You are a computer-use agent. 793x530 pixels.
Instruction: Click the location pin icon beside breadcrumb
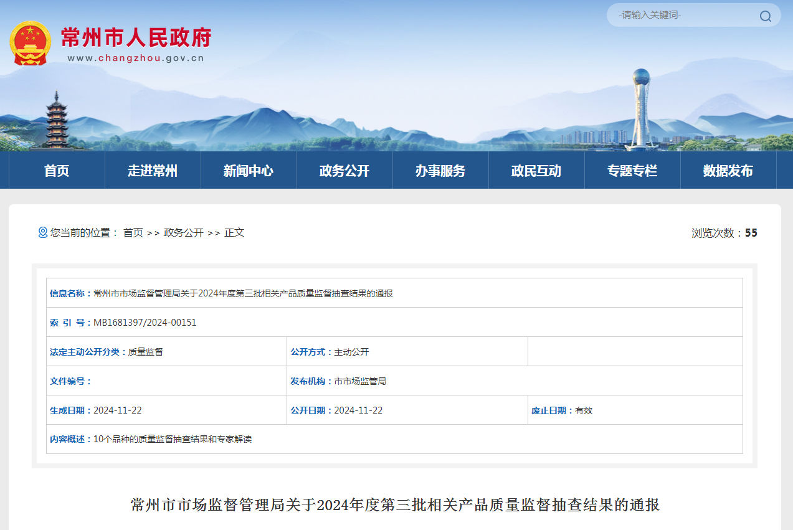coord(43,232)
